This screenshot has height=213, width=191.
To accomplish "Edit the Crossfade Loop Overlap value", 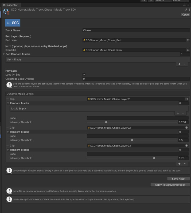I will pyautogui.click(x=136, y=79).
